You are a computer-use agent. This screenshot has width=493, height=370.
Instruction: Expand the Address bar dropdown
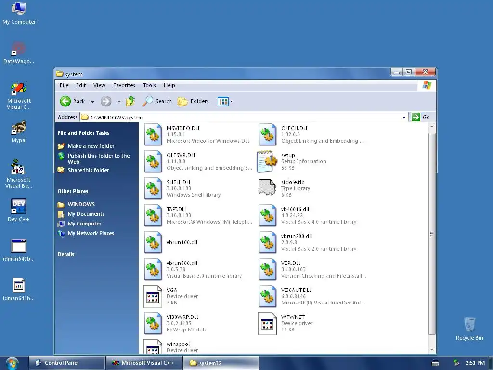click(x=404, y=118)
